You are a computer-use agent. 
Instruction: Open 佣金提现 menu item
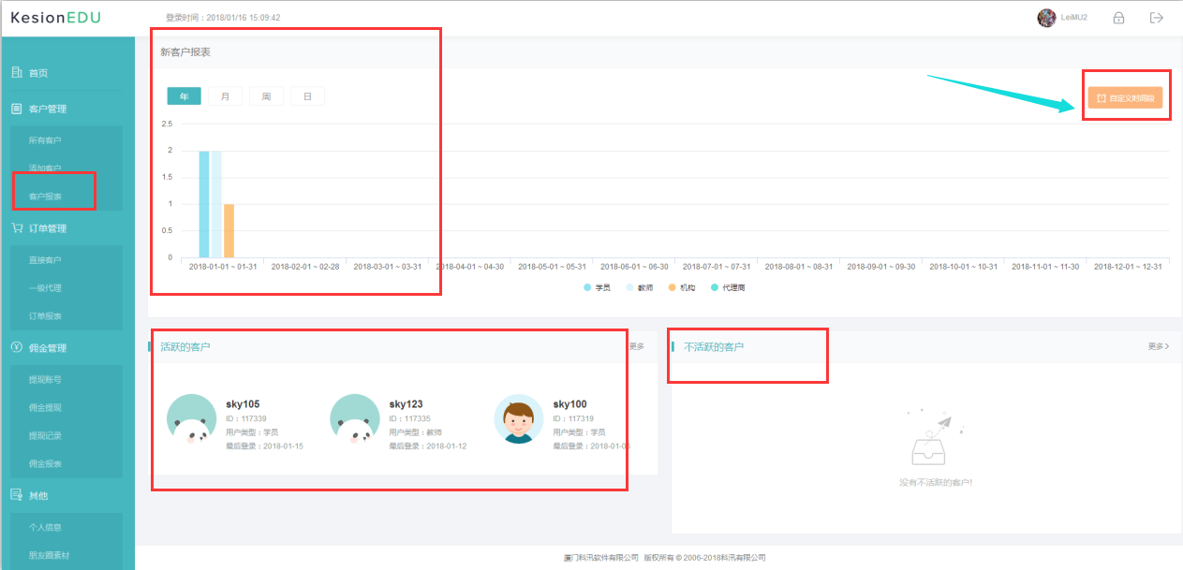[45, 408]
